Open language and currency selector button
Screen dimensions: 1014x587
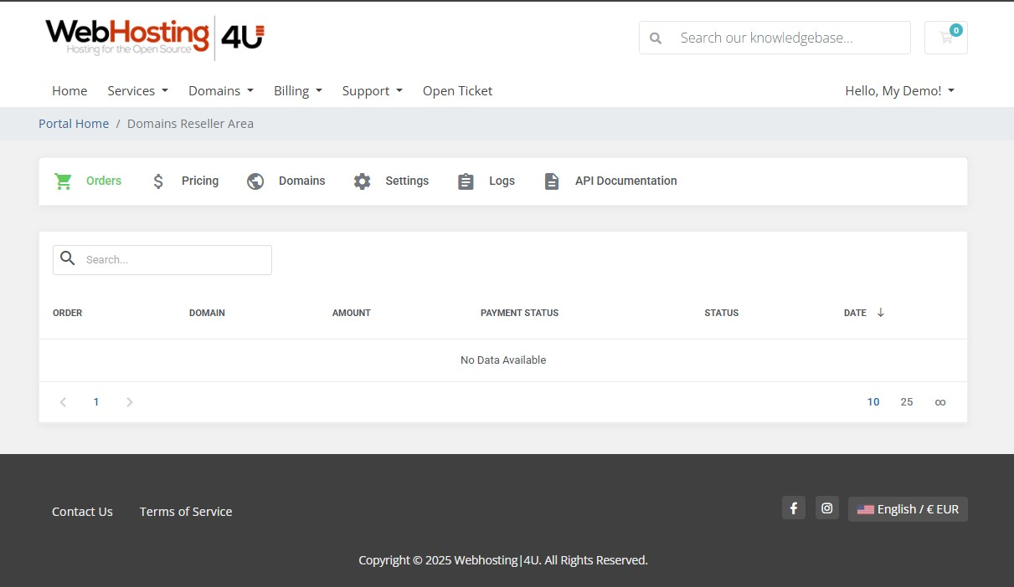pyautogui.click(x=908, y=509)
